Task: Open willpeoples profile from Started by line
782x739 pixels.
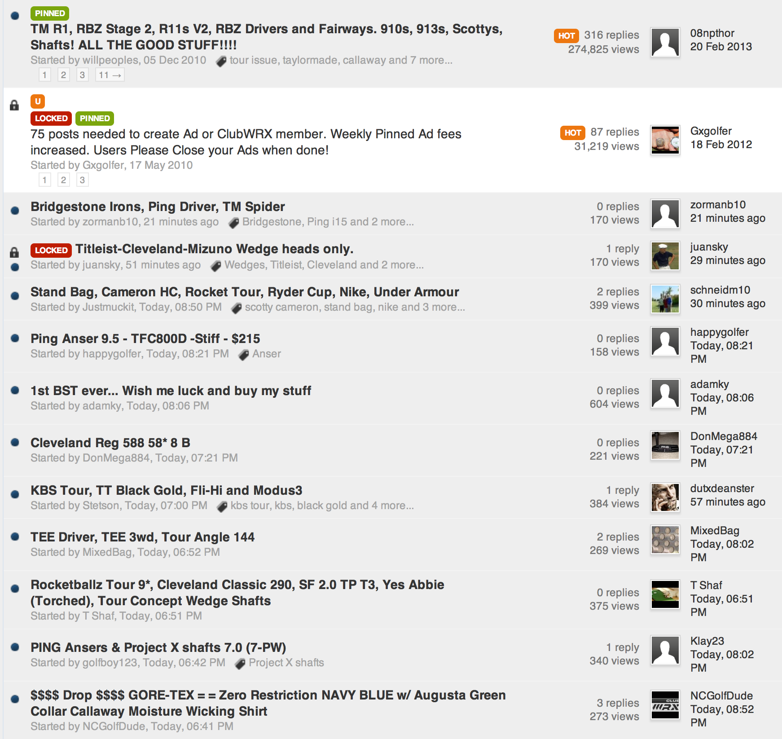Action: 111,60
